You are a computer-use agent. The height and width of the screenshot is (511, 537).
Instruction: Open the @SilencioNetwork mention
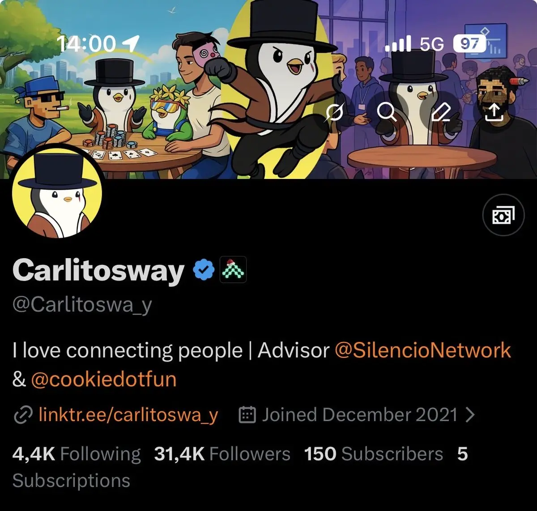[x=423, y=350]
